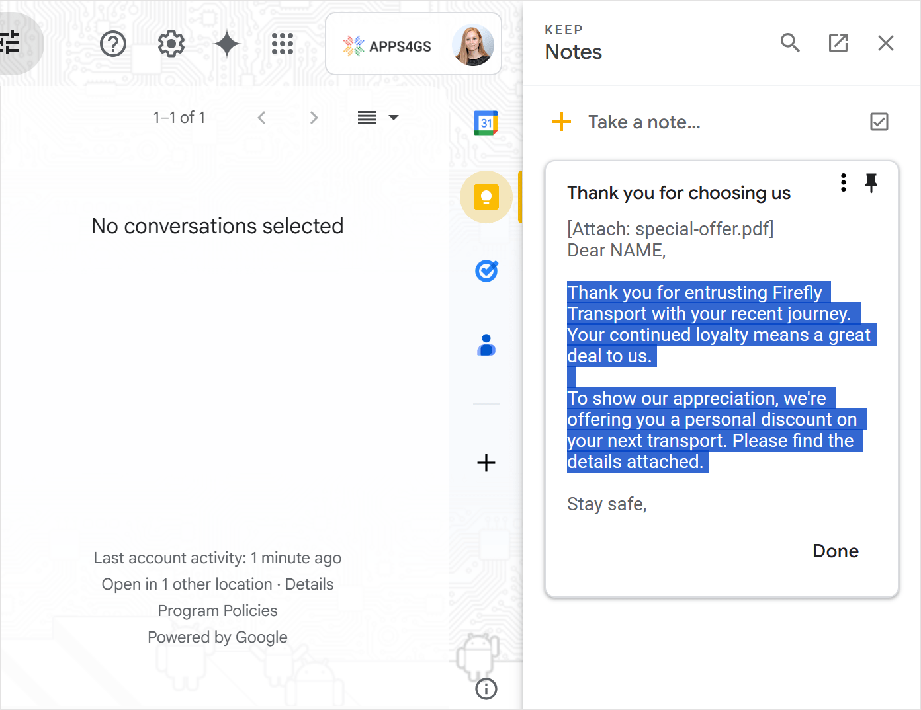The image size is (921, 710).
Task: Click the Gemini sparkle icon
Action: pos(227,44)
